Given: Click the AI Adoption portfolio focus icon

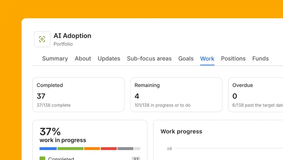Looking at the screenshot, I should 42,39.
